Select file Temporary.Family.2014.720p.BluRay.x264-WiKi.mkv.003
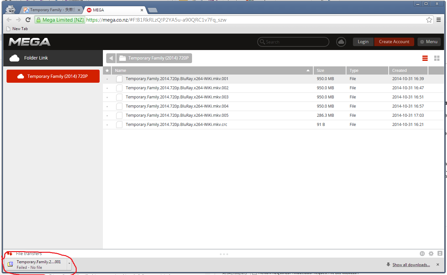Viewport: 447px width, 275px height. (177, 97)
